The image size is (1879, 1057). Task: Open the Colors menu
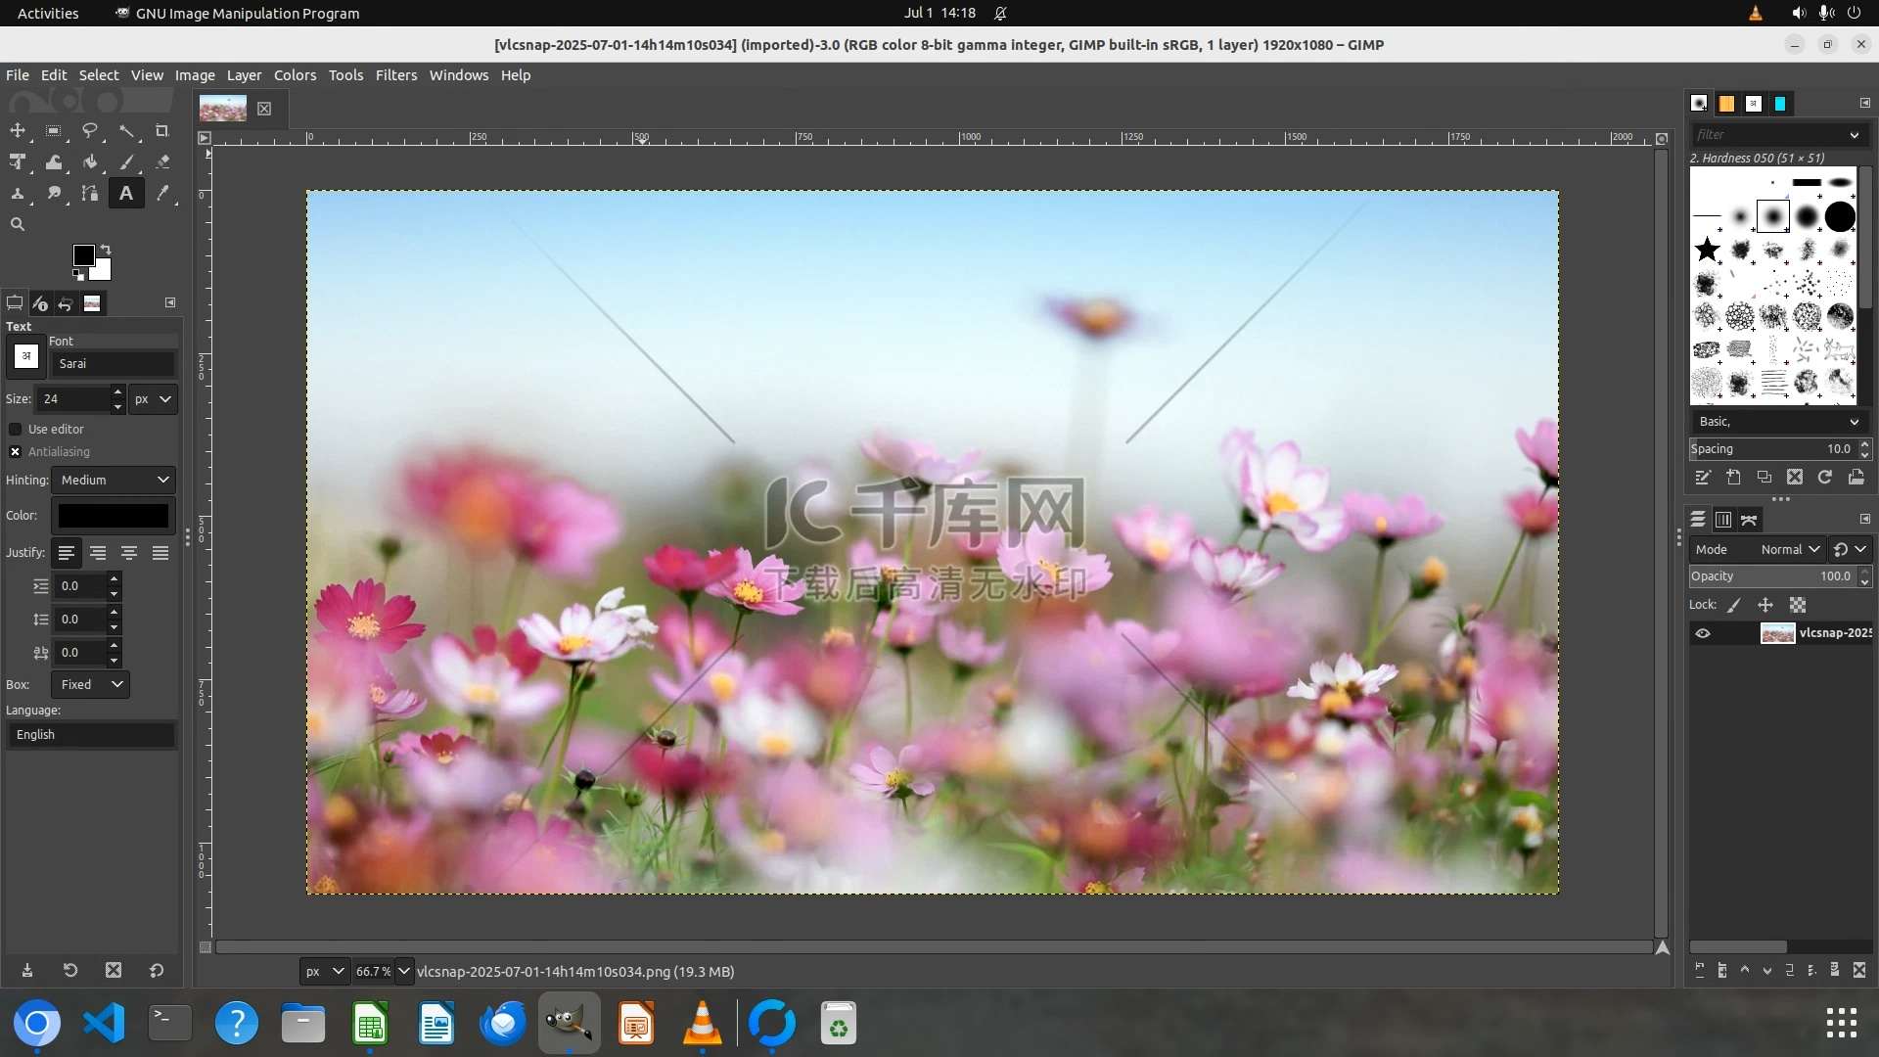(295, 75)
